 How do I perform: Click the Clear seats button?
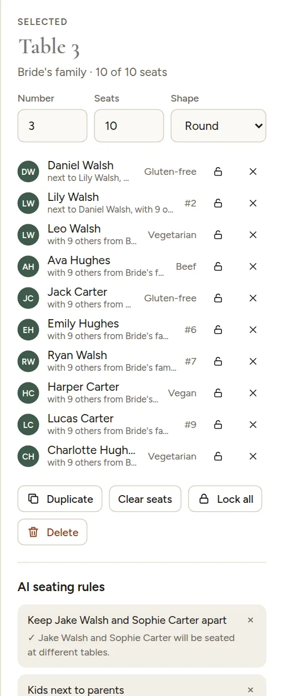click(145, 499)
